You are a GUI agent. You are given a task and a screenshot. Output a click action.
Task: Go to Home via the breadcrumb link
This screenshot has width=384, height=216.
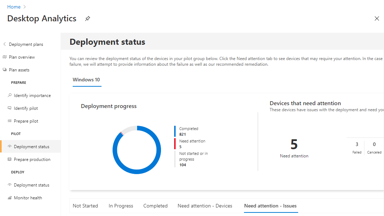14,7
